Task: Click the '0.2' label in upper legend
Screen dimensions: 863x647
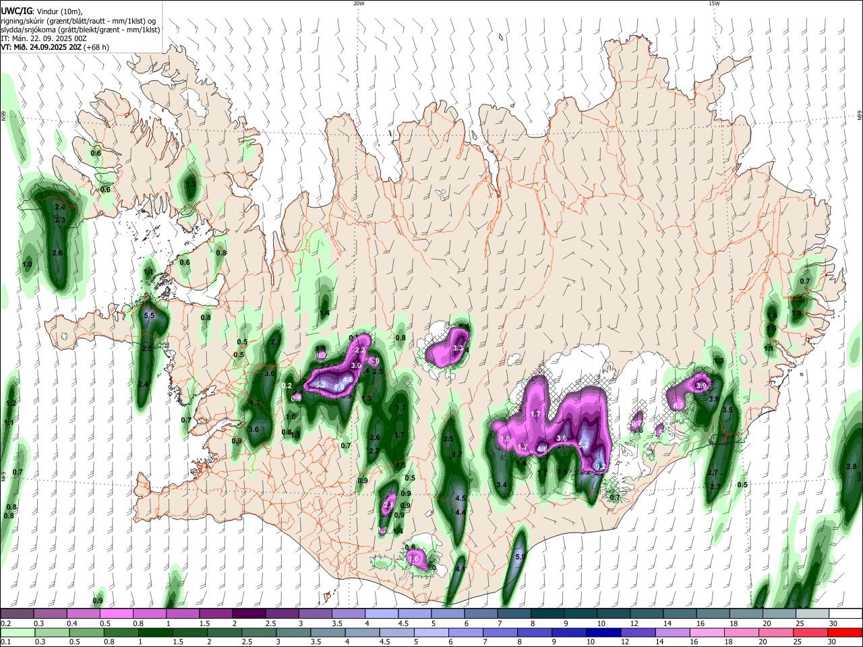Action: (x=6, y=624)
